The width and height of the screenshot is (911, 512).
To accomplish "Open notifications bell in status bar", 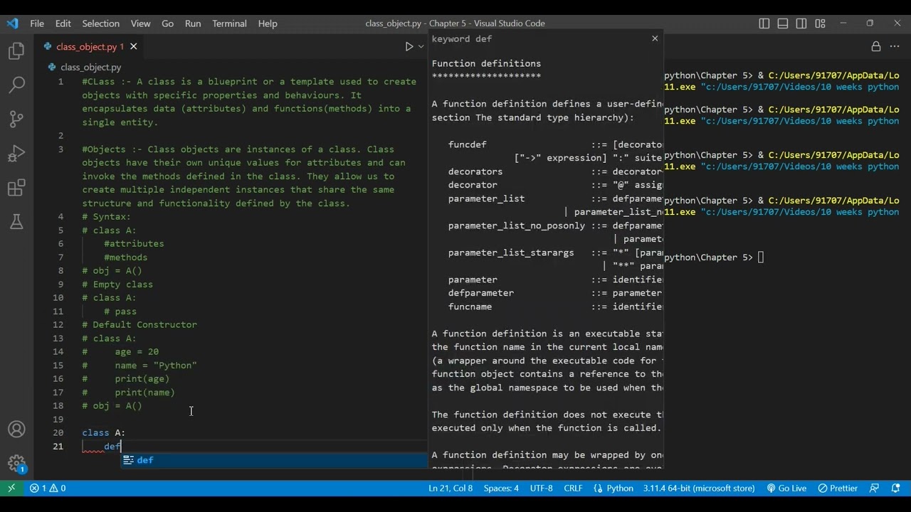I will [x=895, y=489].
